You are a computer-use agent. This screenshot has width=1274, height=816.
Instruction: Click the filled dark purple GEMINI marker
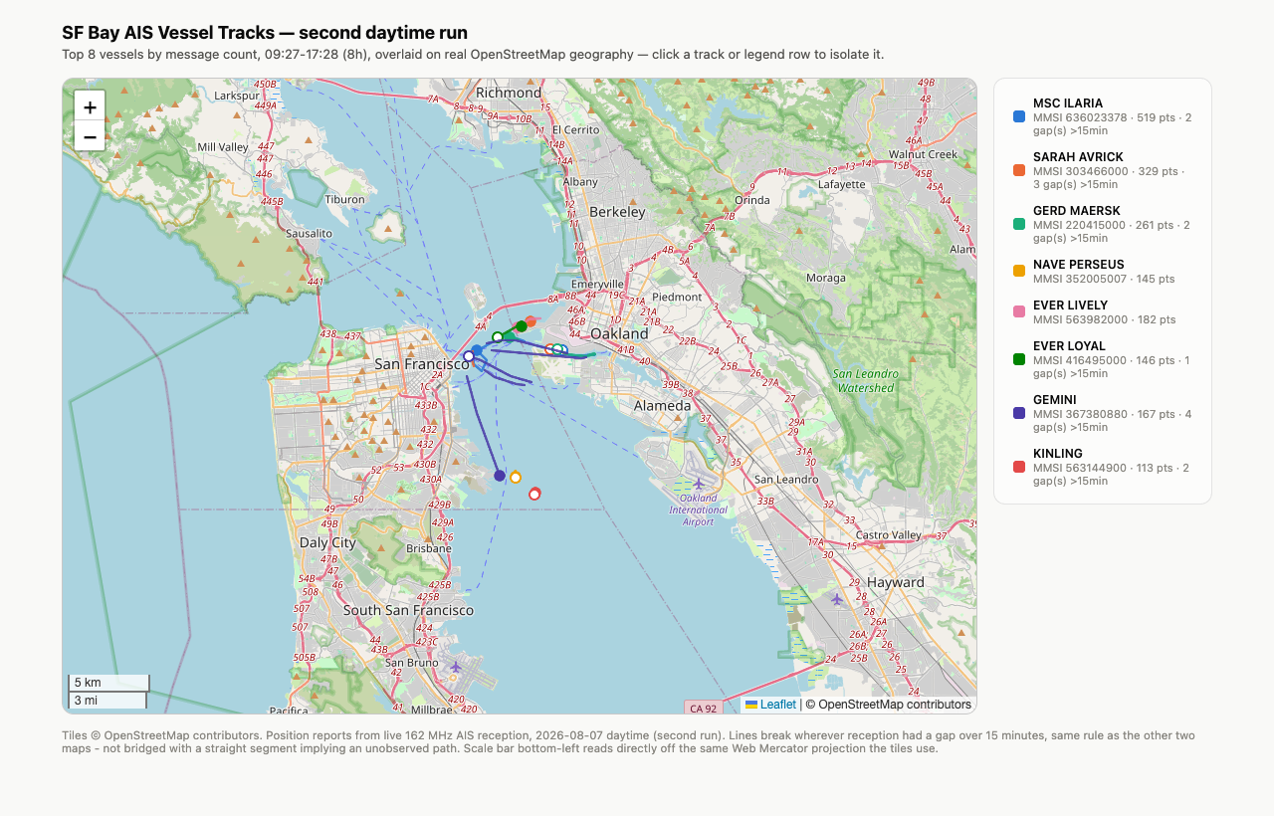500,476
